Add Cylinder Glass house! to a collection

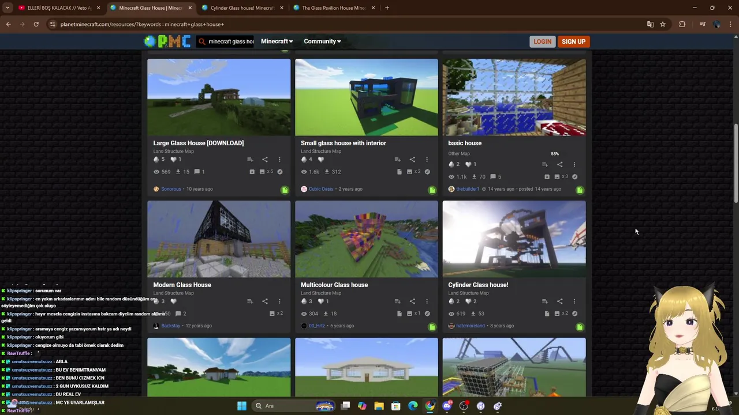[x=544, y=301]
